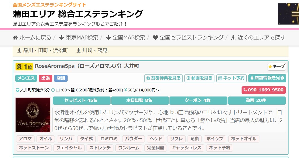Open the 動画 20件 tab
299x158 pixels.
[256, 100]
